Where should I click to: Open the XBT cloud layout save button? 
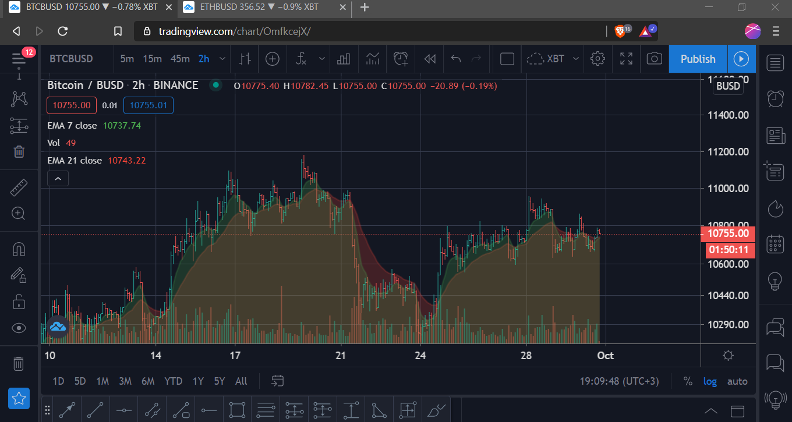pos(545,59)
